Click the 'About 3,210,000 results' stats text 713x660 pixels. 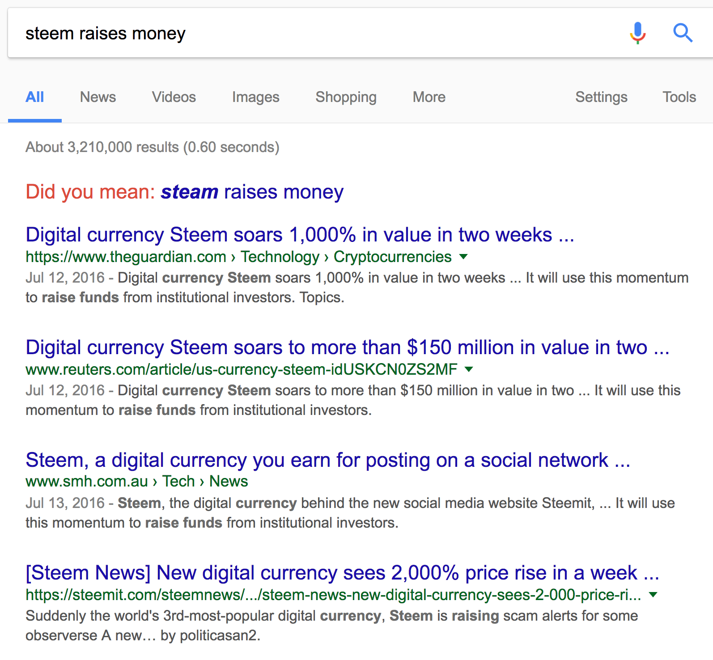(x=153, y=147)
